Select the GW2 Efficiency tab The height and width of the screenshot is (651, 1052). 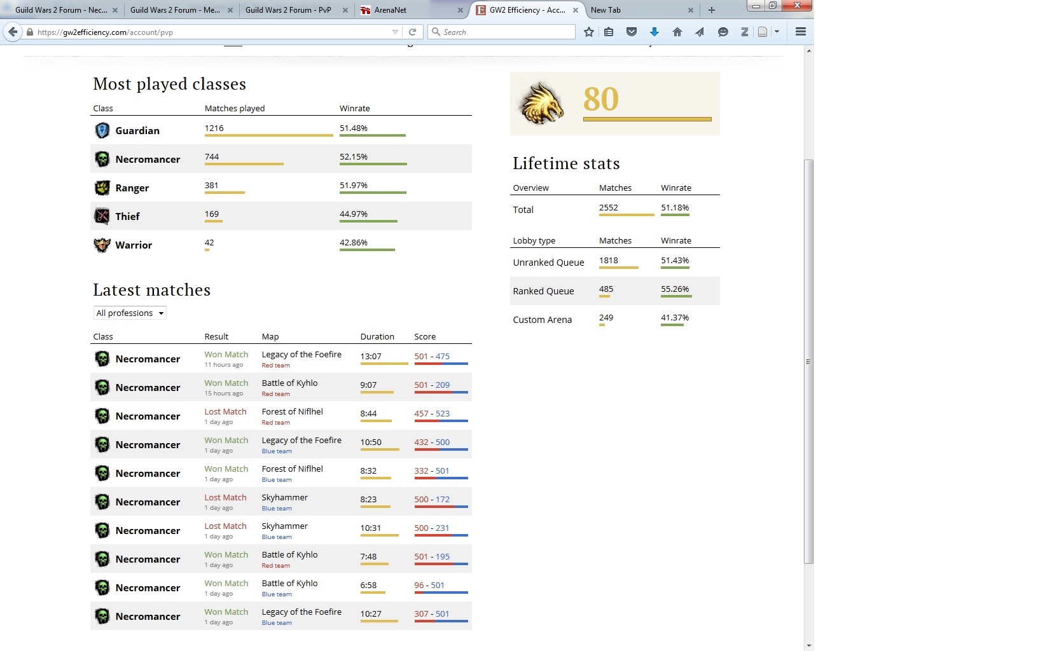coord(527,10)
